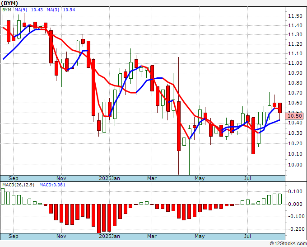Image resolution: width=307 pixels, height=247 pixels.
Task: Click the 11.50 price axis label
Action: coord(295,16)
